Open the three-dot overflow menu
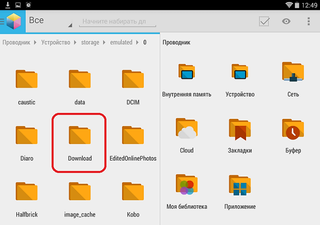Image resolution: width=320 pixels, height=225 pixels. pyautogui.click(x=309, y=21)
